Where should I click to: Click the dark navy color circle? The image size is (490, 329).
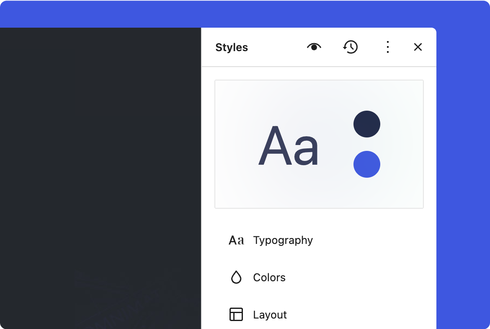click(x=367, y=124)
